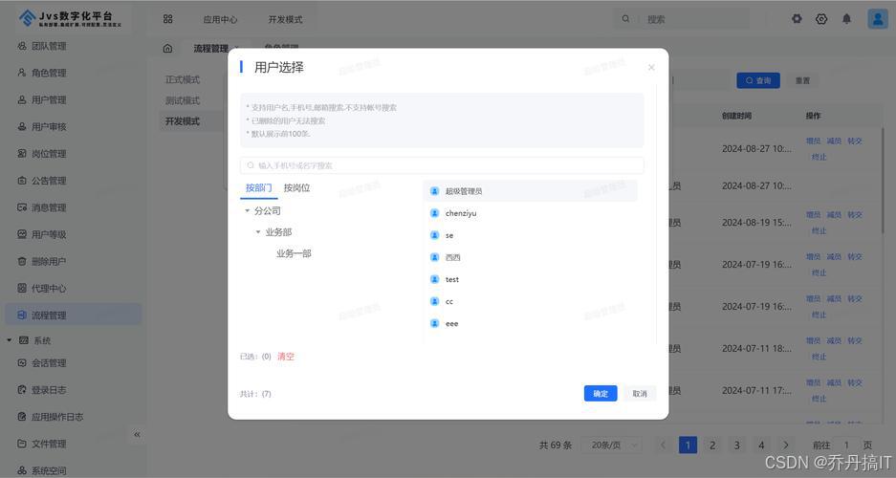
Task: Collapse the 业务部 tree node arrow
Action: 258,232
